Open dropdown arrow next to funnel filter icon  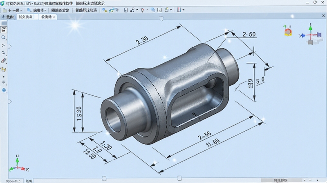tap(147, 10)
